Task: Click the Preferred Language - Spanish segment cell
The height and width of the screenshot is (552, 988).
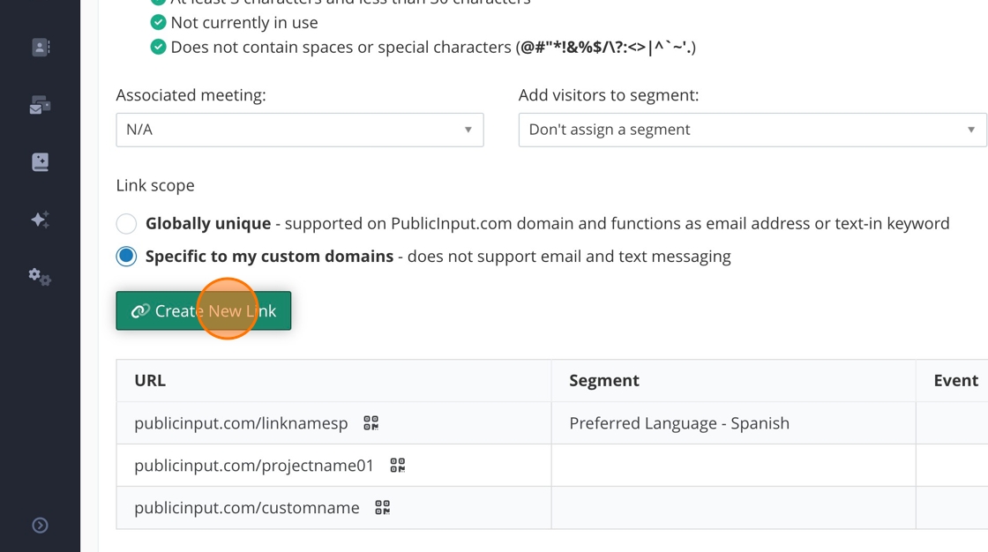Action: pos(679,423)
